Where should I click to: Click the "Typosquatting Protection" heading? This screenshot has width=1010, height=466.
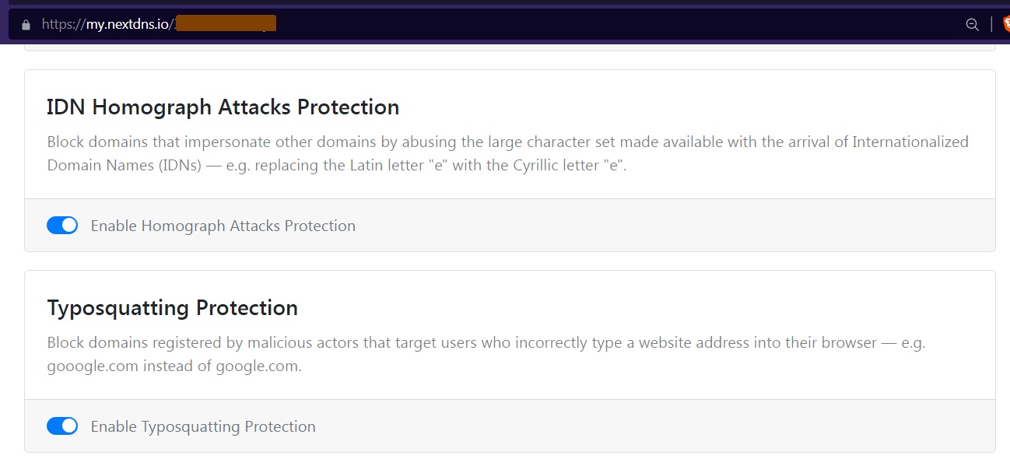click(x=172, y=307)
